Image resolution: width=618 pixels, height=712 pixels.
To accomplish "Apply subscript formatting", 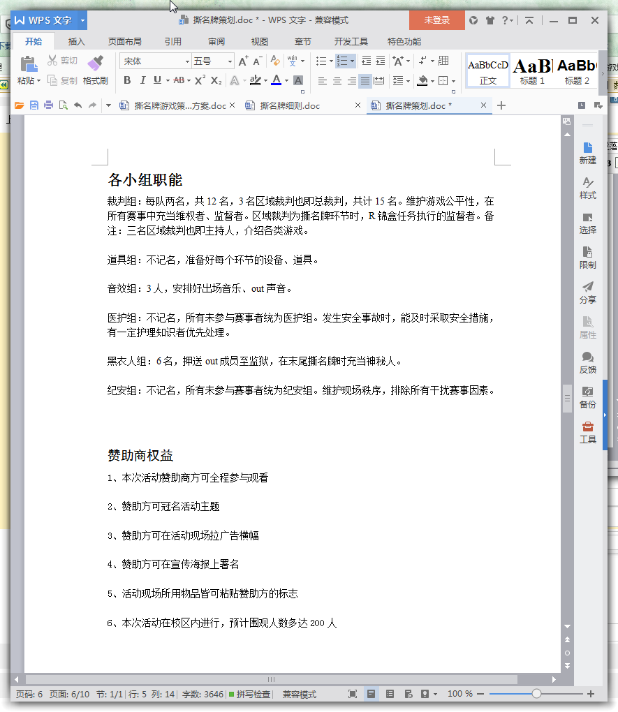I will (x=216, y=80).
